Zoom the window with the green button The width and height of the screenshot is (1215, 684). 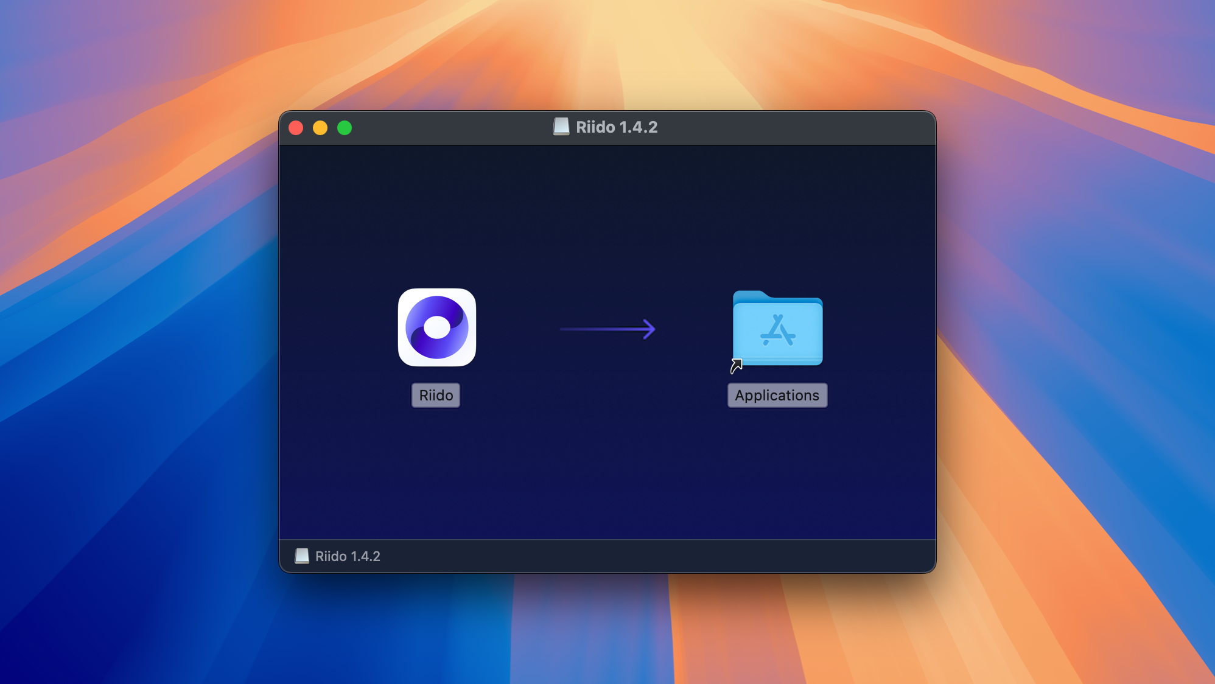pos(345,128)
